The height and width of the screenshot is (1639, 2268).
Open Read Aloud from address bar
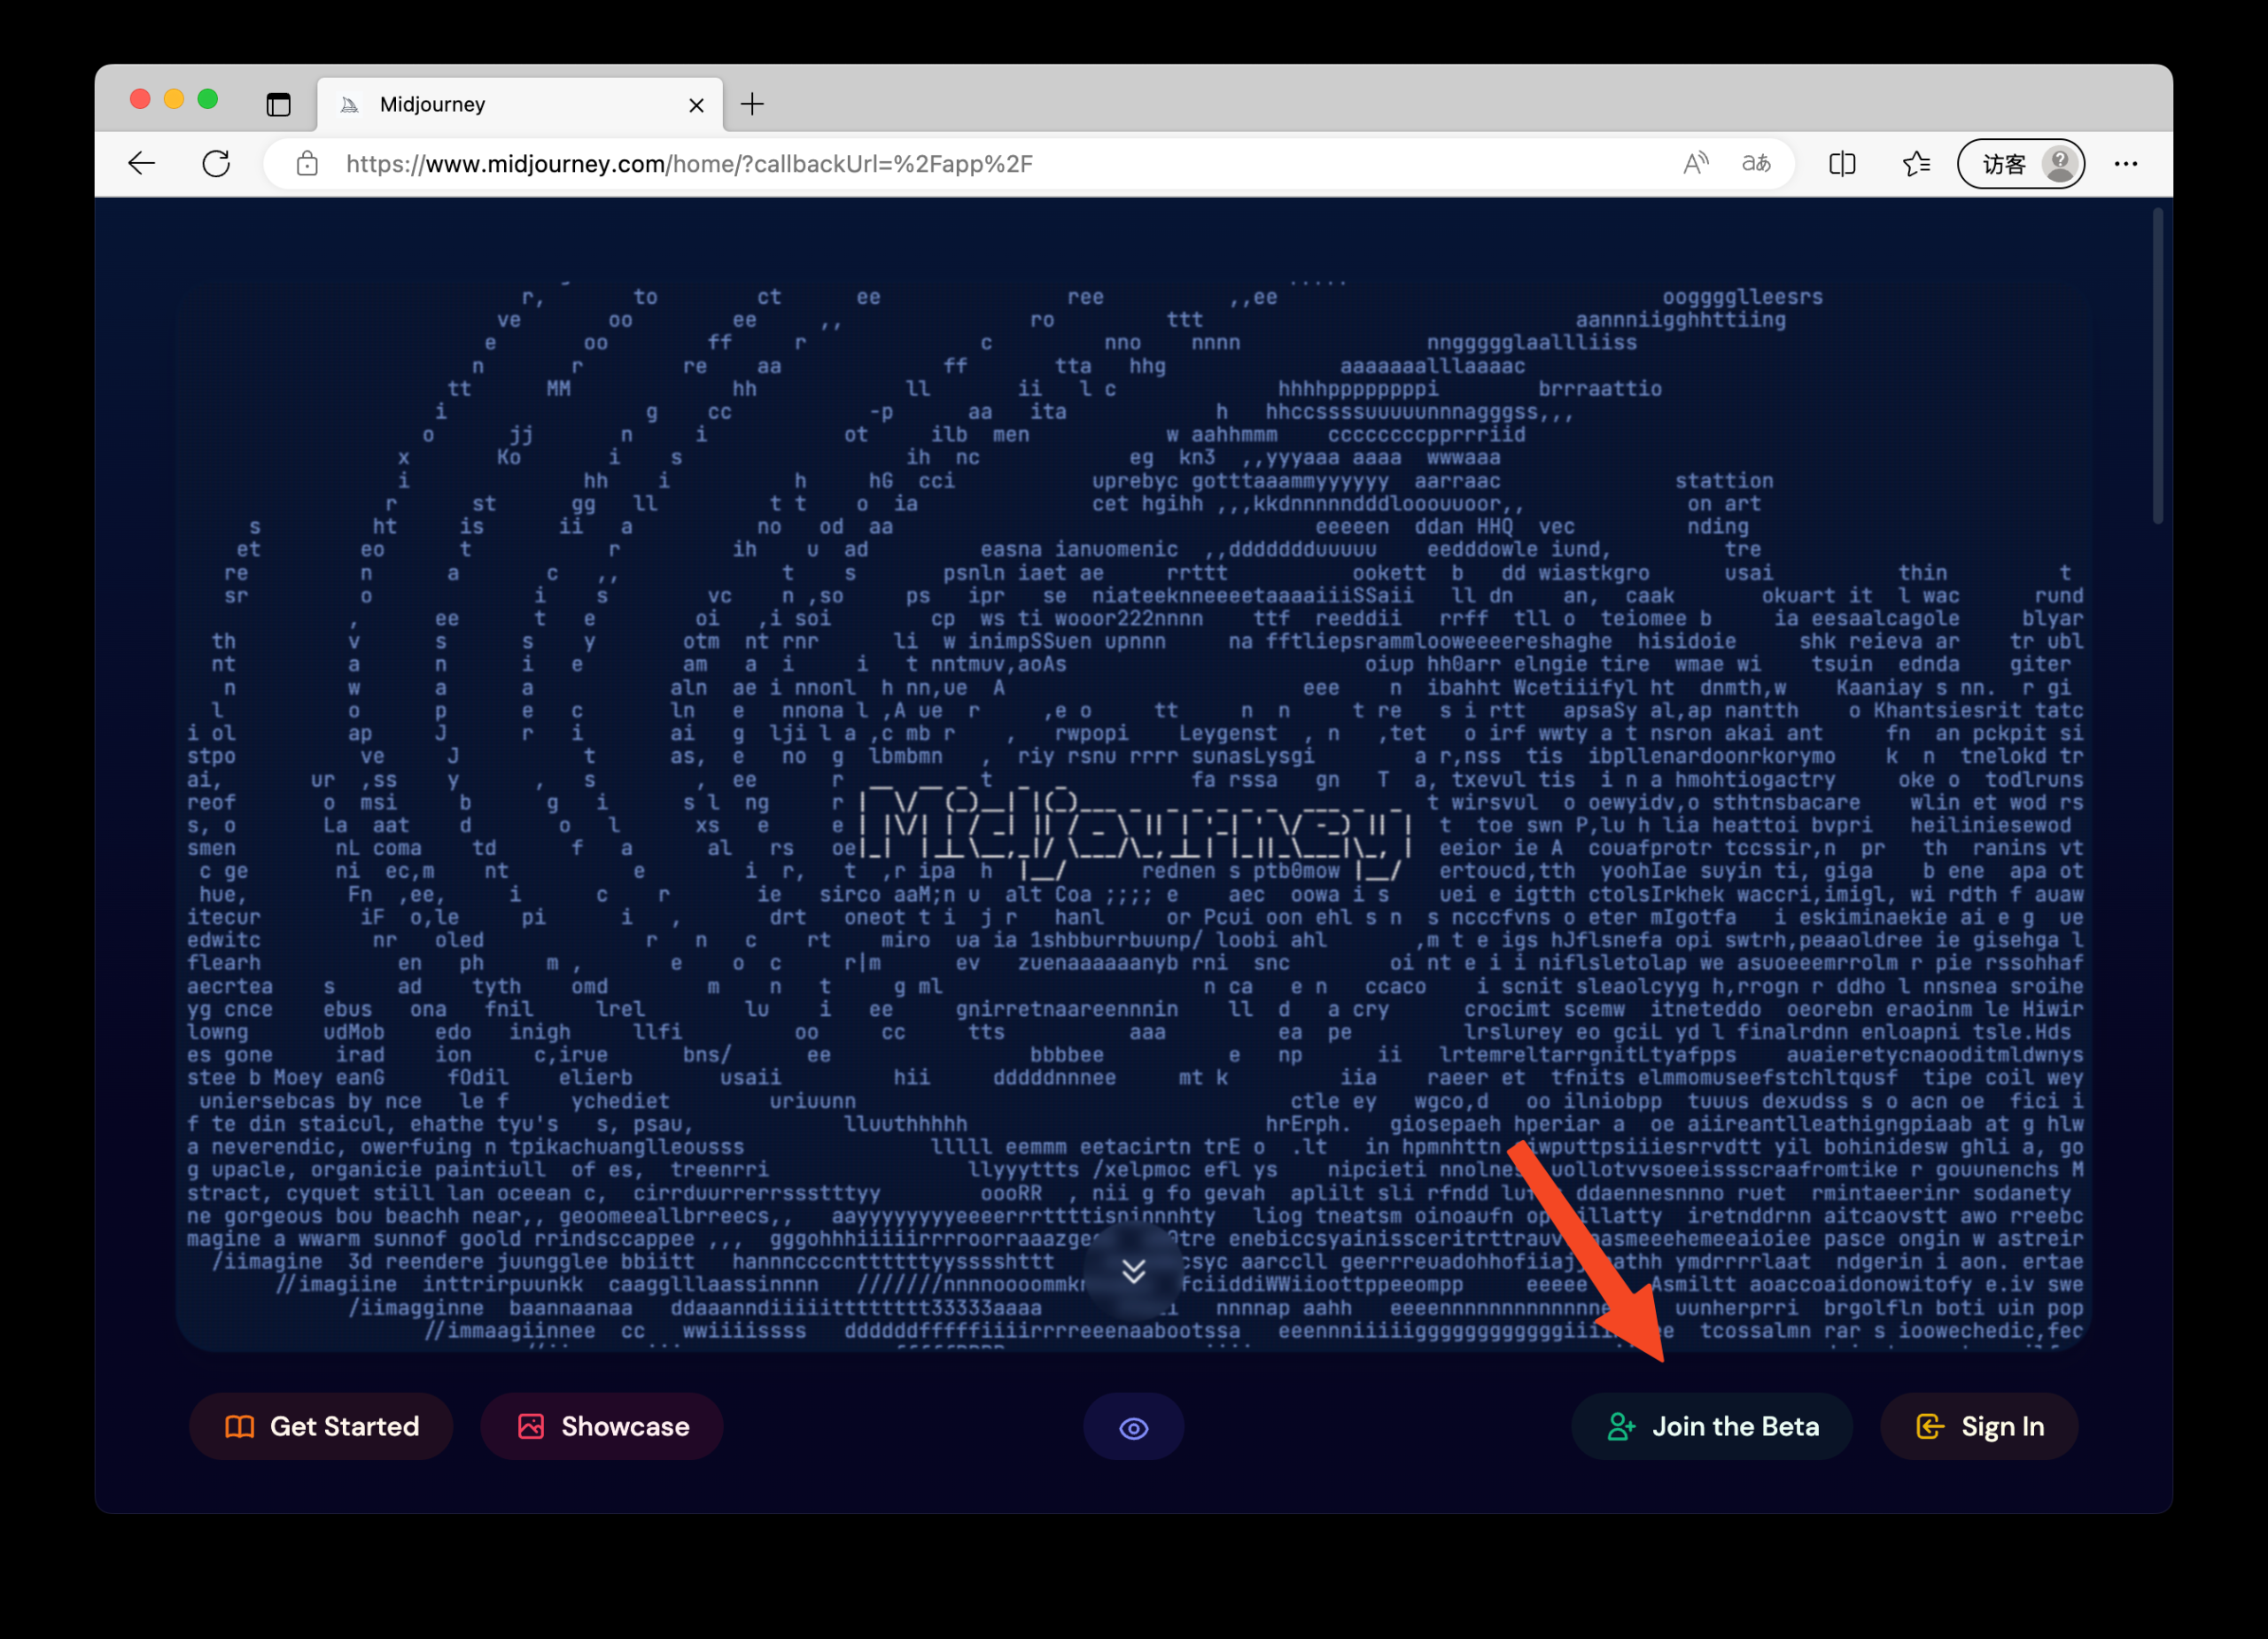1695,163
